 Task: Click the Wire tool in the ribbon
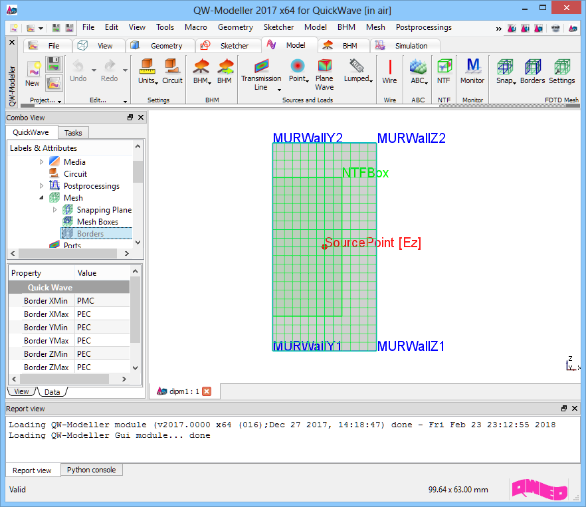coord(389,67)
